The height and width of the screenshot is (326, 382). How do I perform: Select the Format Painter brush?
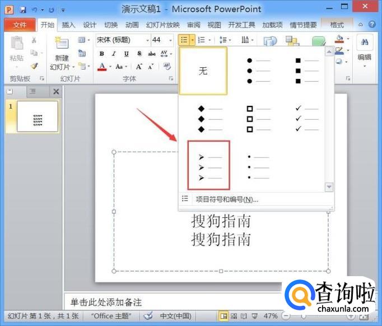tap(34, 66)
